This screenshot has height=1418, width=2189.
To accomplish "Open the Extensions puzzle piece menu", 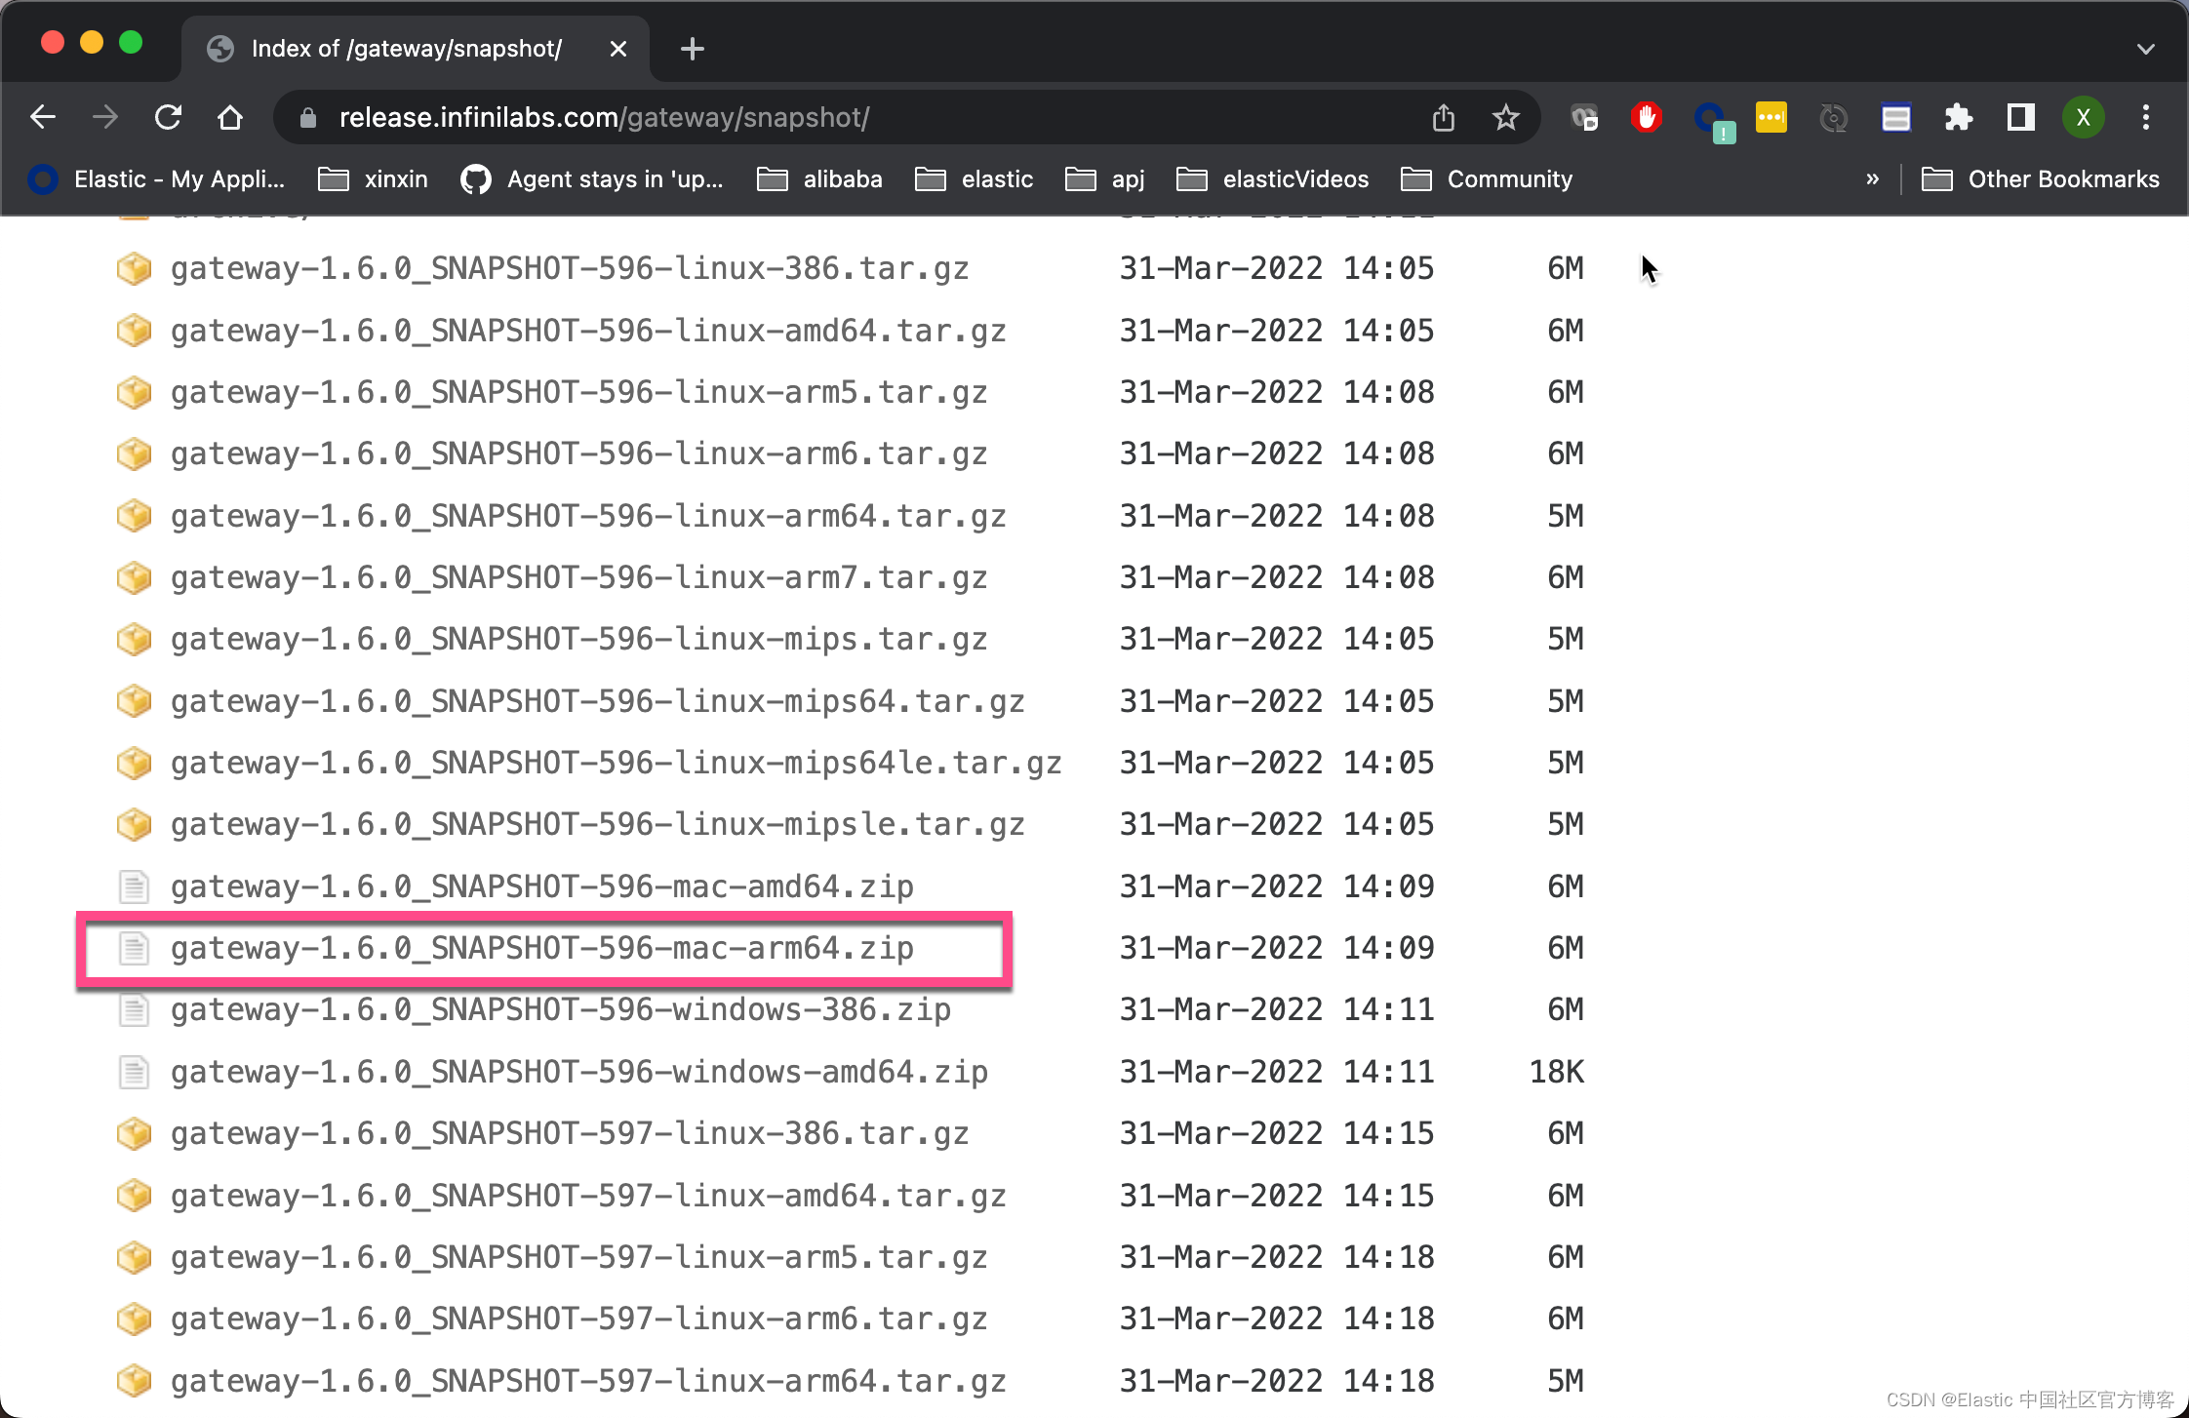I will pyautogui.click(x=1958, y=118).
